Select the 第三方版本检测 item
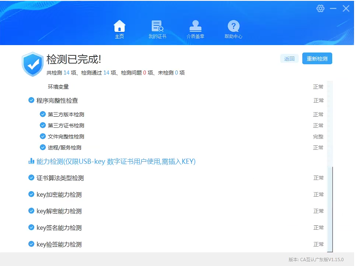The height and width of the screenshot is (266, 356). click(66, 114)
